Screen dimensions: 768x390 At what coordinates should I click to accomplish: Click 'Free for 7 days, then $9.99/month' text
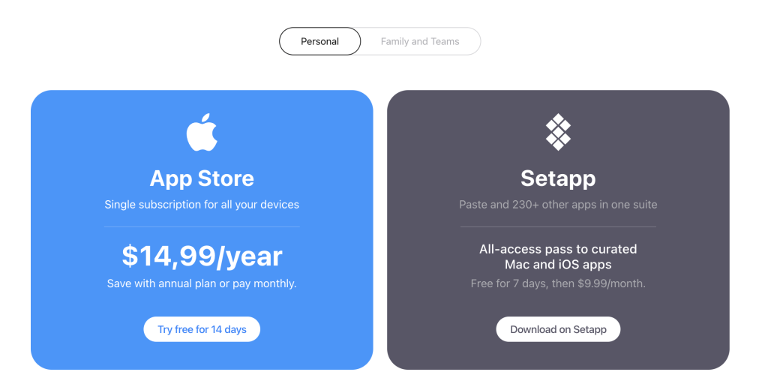click(558, 283)
